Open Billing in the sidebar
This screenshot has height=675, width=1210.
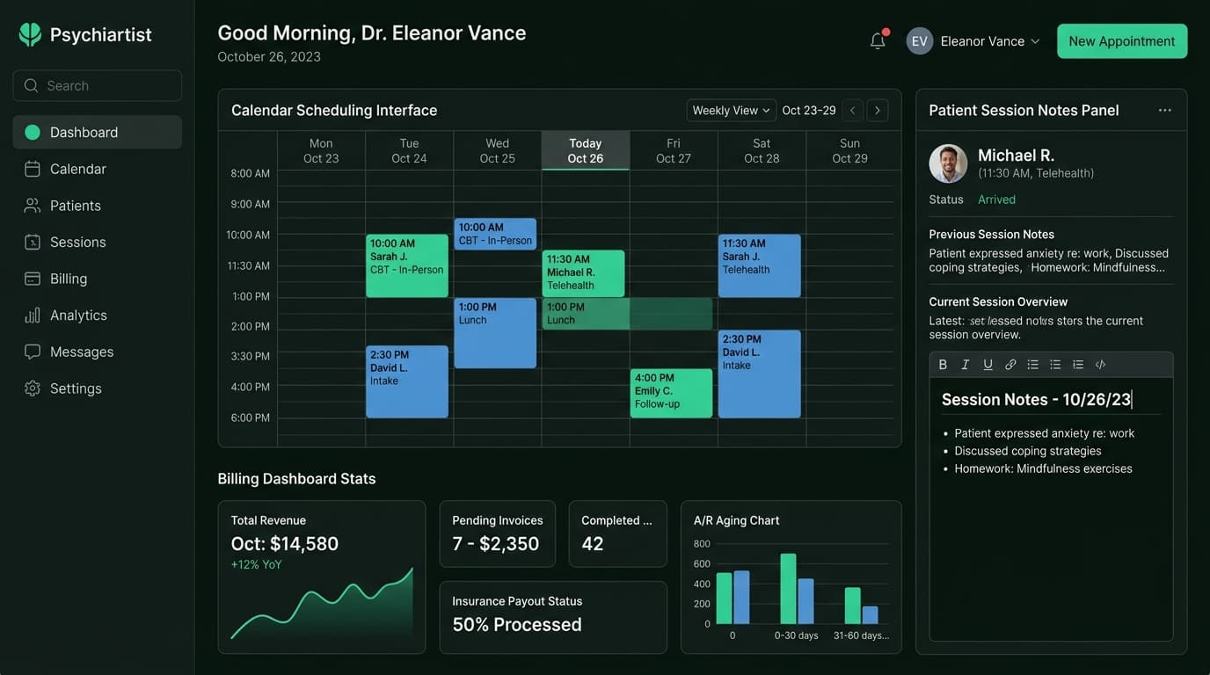(97, 279)
